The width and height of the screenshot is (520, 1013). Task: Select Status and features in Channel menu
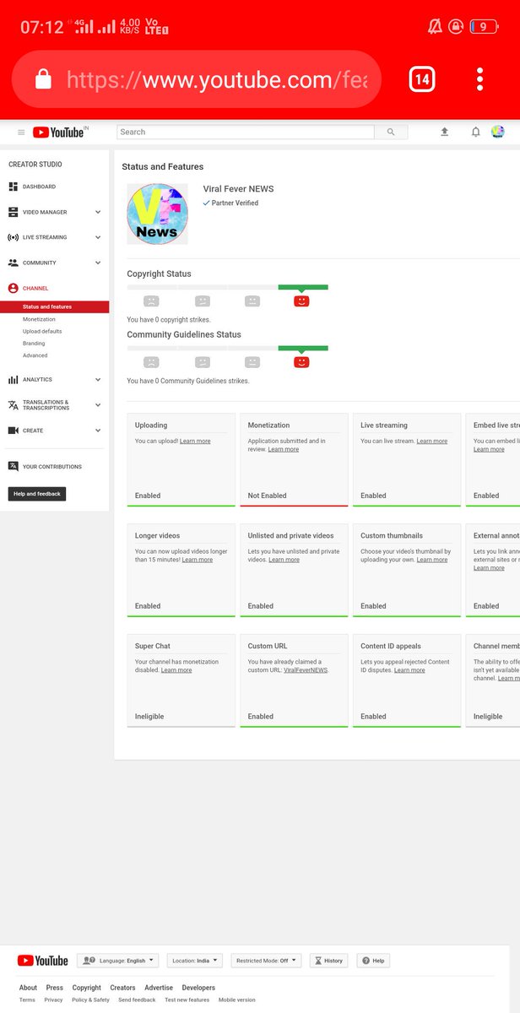point(55,307)
